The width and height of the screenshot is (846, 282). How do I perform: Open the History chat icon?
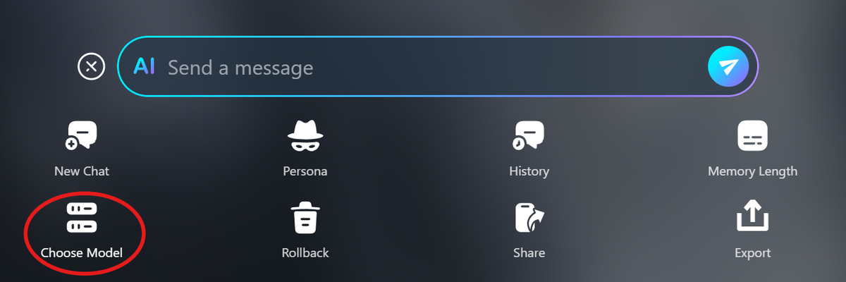pyautogui.click(x=529, y=135)
